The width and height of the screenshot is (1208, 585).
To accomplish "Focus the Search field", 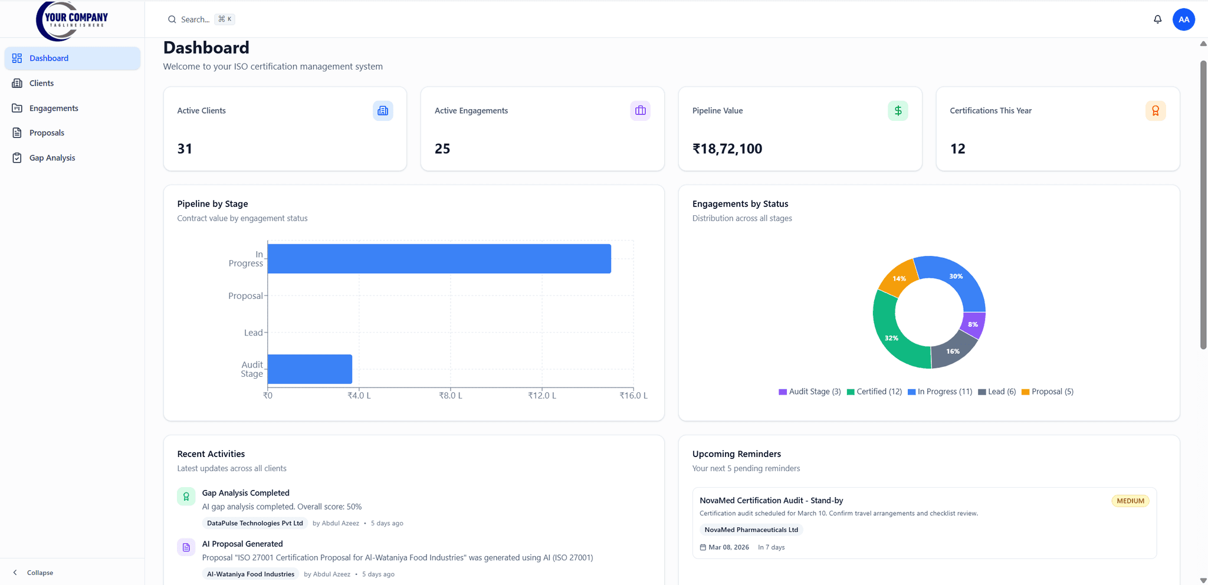I will click(x=201, y=19).
